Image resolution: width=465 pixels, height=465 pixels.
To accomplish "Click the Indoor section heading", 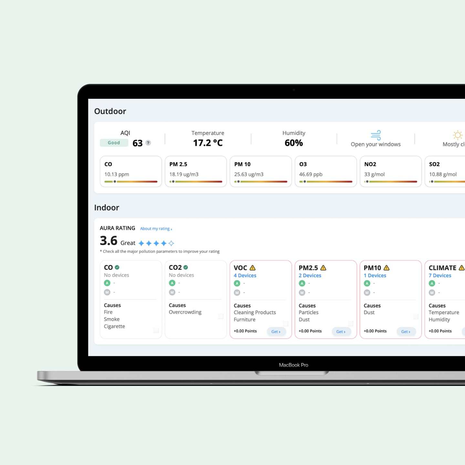I will pyautogui.click(x=107, y=208).
